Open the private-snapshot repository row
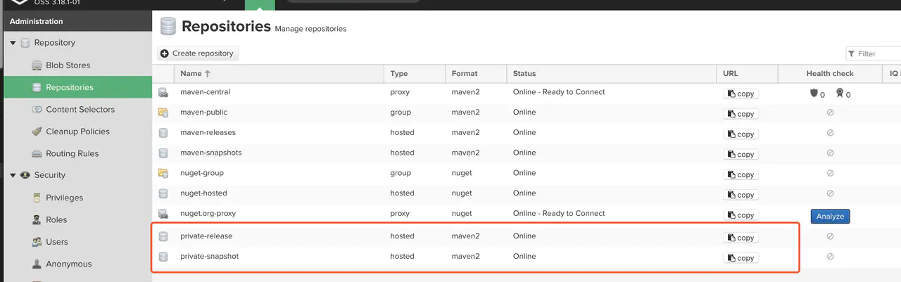The width and height of the screenshot is (901, 282). pos(209,257)
